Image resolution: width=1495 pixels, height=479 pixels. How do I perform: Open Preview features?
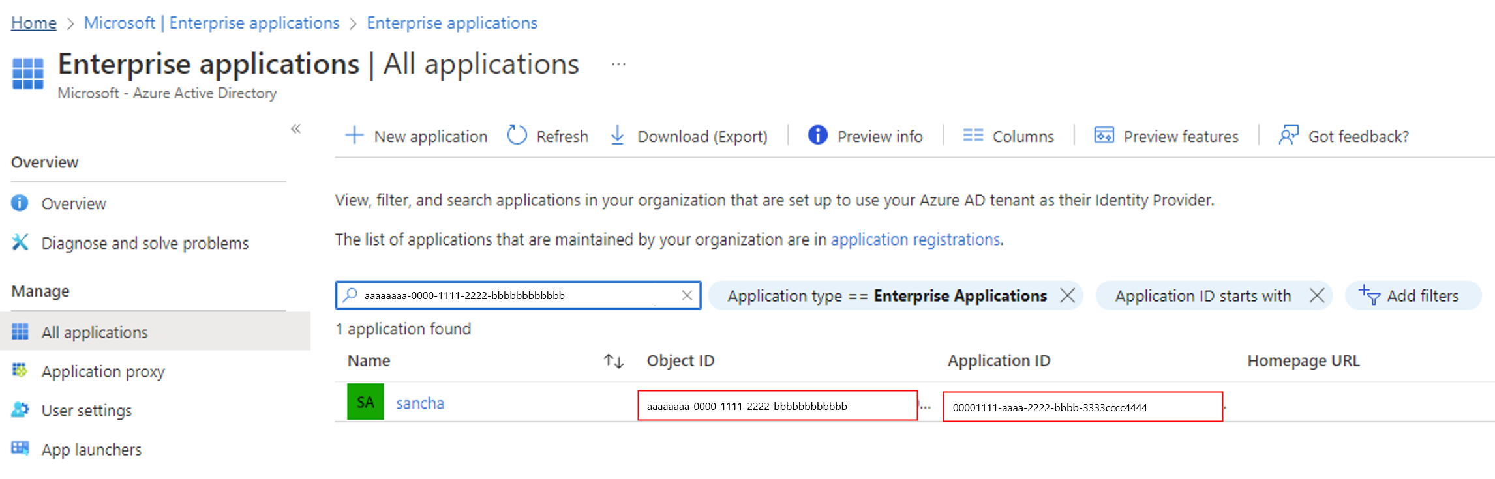[1166, 136]
